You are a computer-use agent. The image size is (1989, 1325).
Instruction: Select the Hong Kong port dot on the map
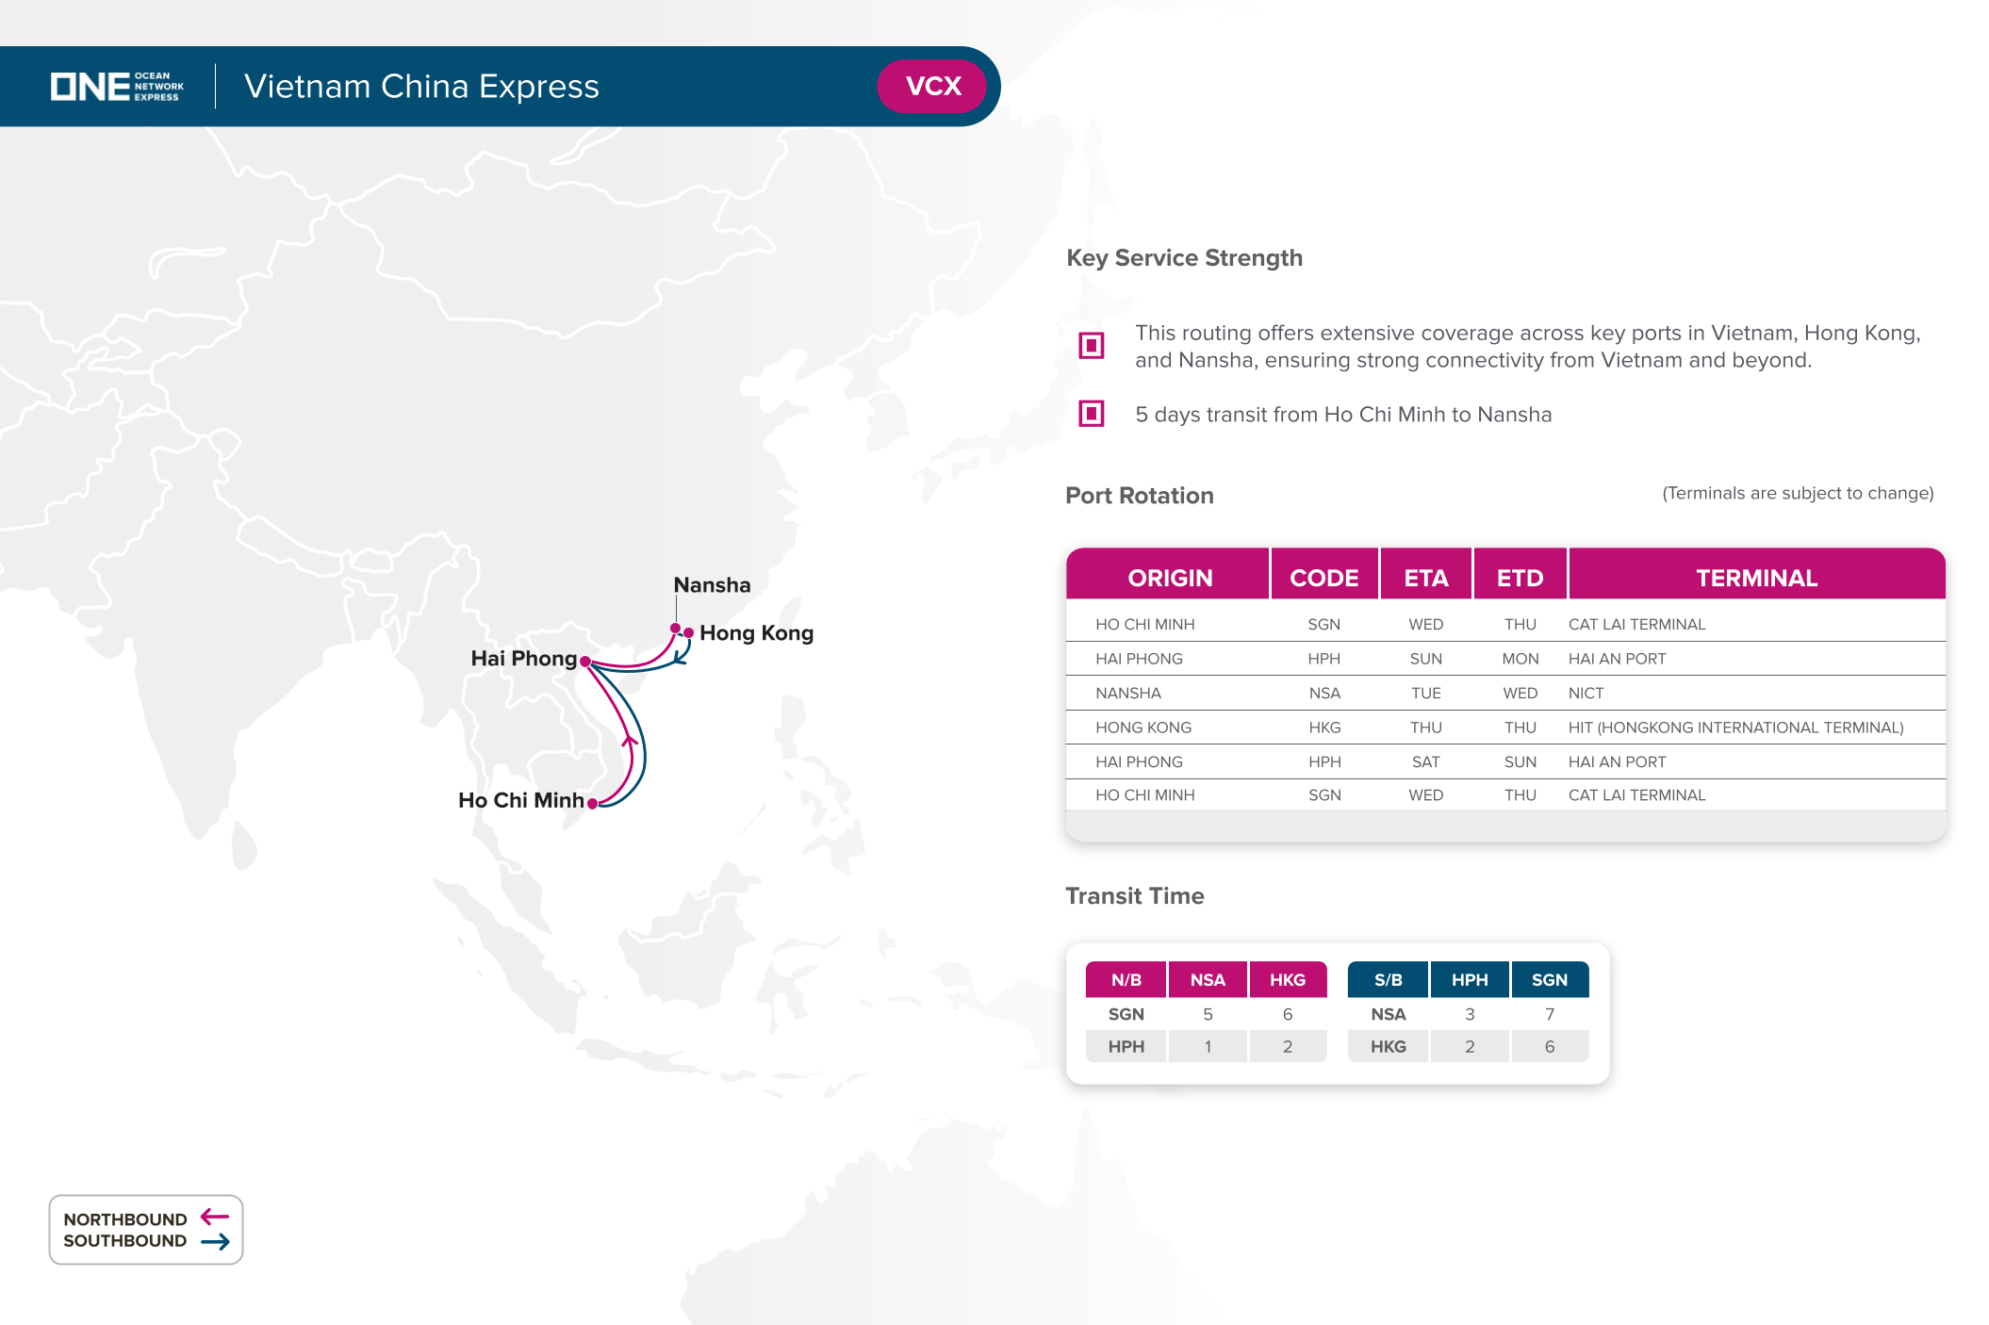(689, 632)
